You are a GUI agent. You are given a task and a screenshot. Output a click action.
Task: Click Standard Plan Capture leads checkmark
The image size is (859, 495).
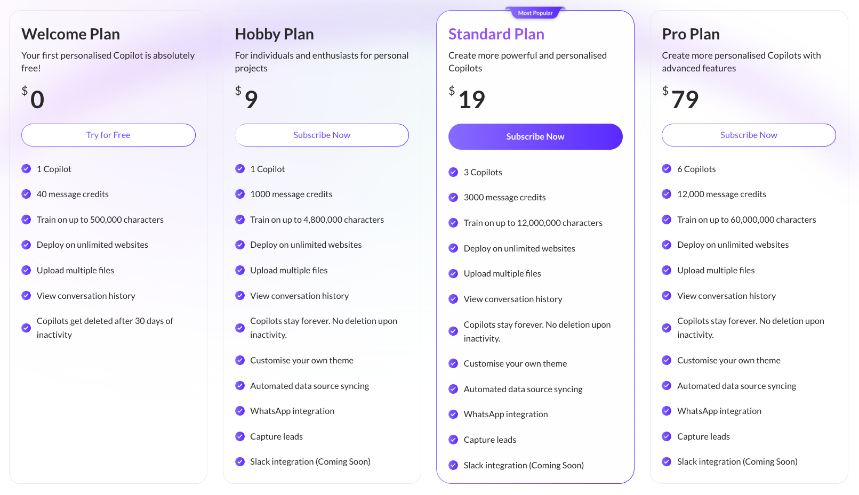(453, 440)
